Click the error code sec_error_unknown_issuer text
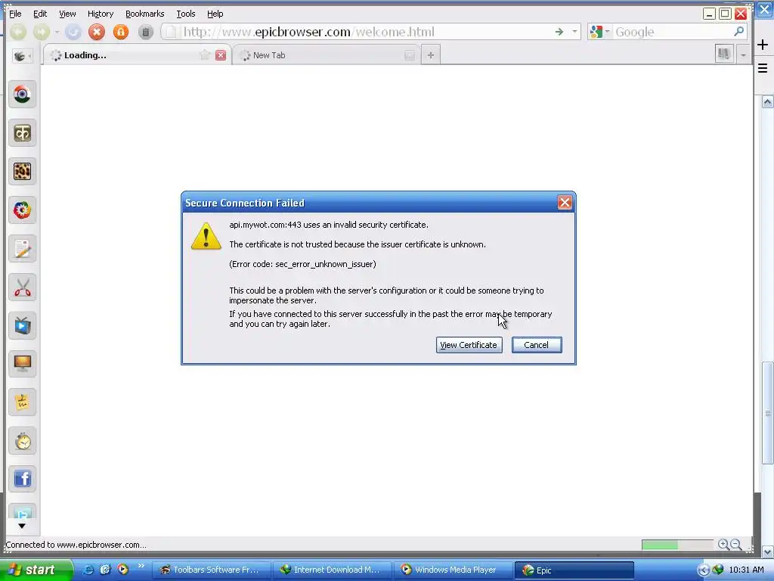The image size is (774, 581). 302,264
